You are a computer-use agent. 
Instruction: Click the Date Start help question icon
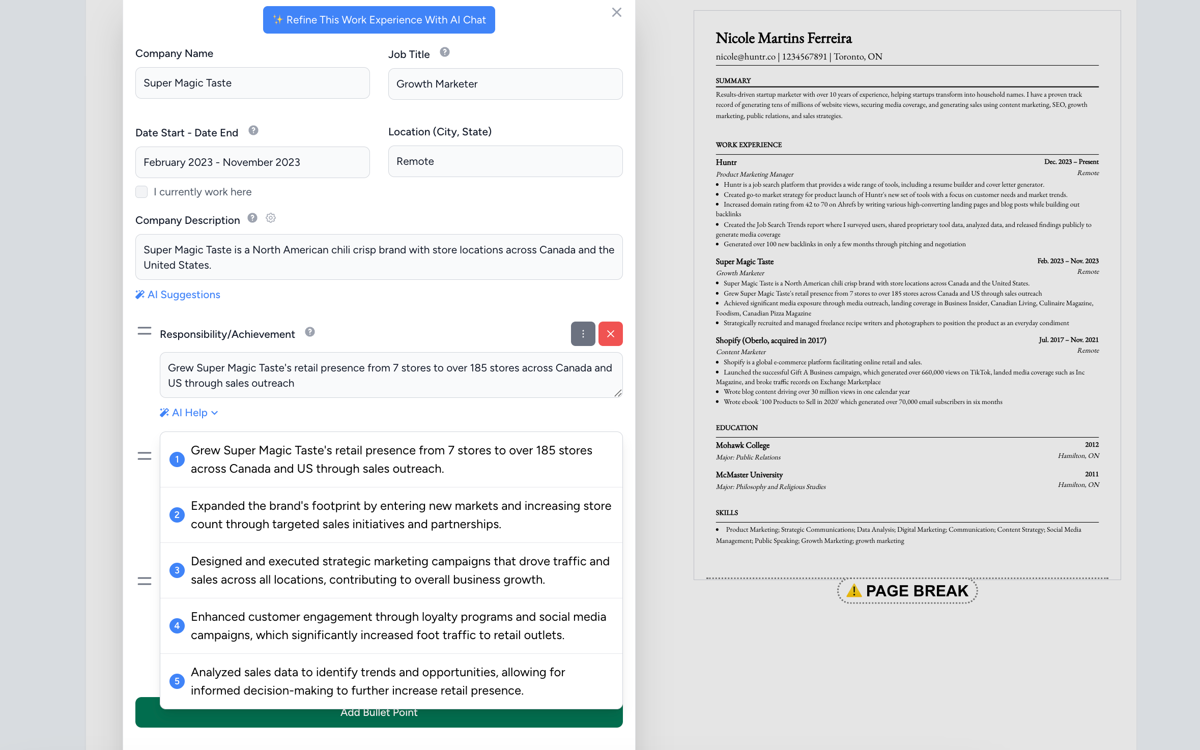pos(253,131)
